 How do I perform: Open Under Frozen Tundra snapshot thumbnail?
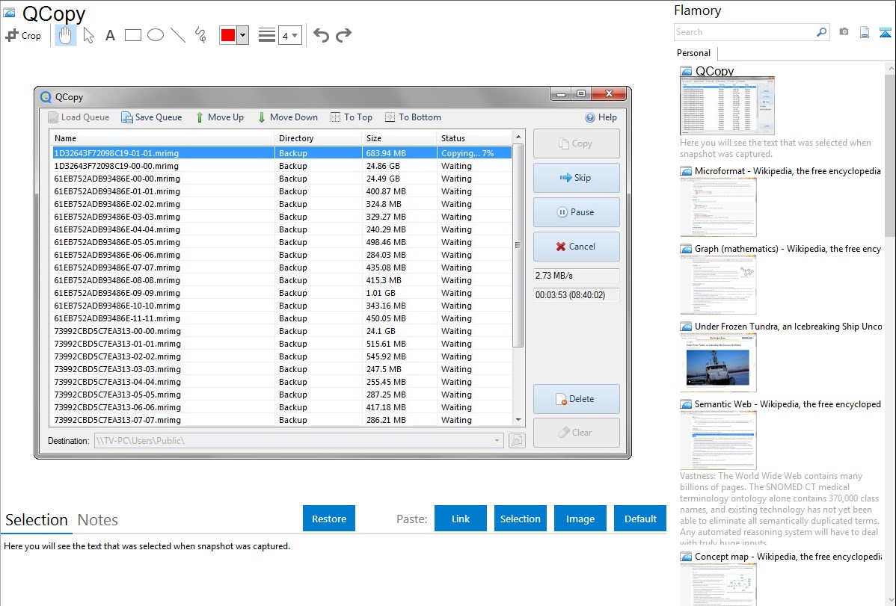click(x=718, y=362)
